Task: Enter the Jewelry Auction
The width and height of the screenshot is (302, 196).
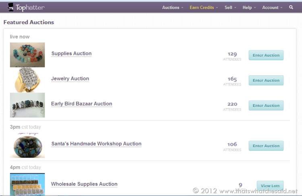Action: pos(266,81)
